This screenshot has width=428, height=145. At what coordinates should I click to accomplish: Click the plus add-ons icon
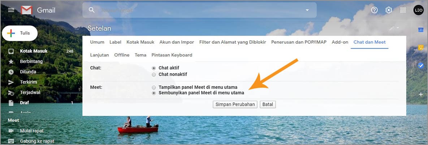tap(421, 94)
